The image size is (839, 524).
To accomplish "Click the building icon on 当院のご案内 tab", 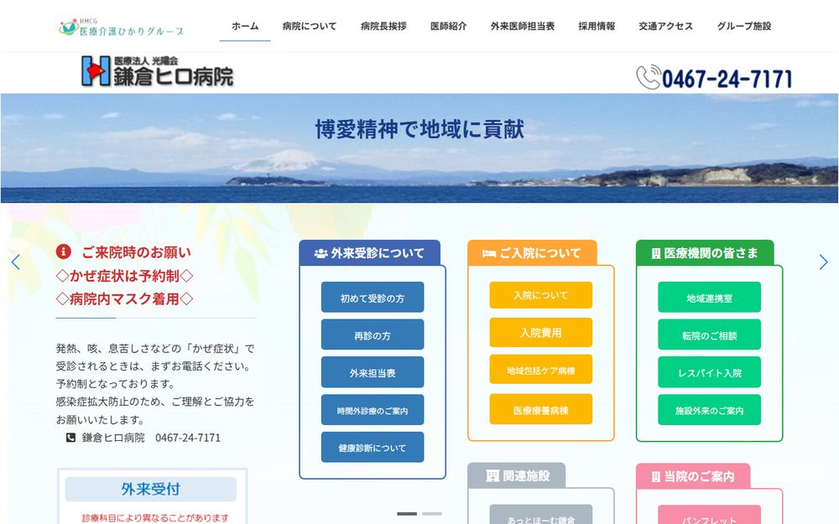I will click(x=656, y=476).
